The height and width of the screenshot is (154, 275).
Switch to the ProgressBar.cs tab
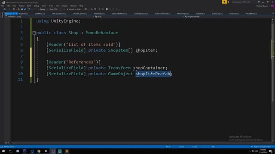(x=99, y=14)
